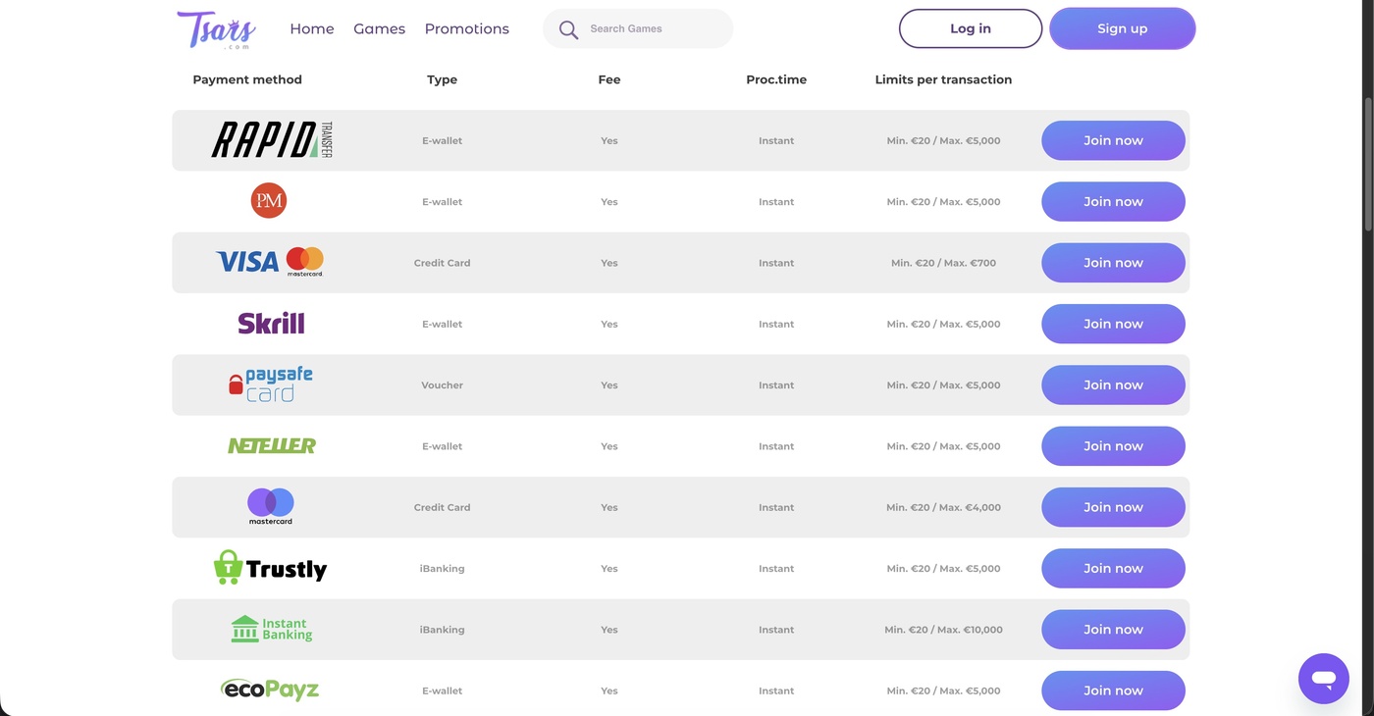The image size is (1374, 716).
Task: Click the Tsars.com logo
Action: point(216,29)
